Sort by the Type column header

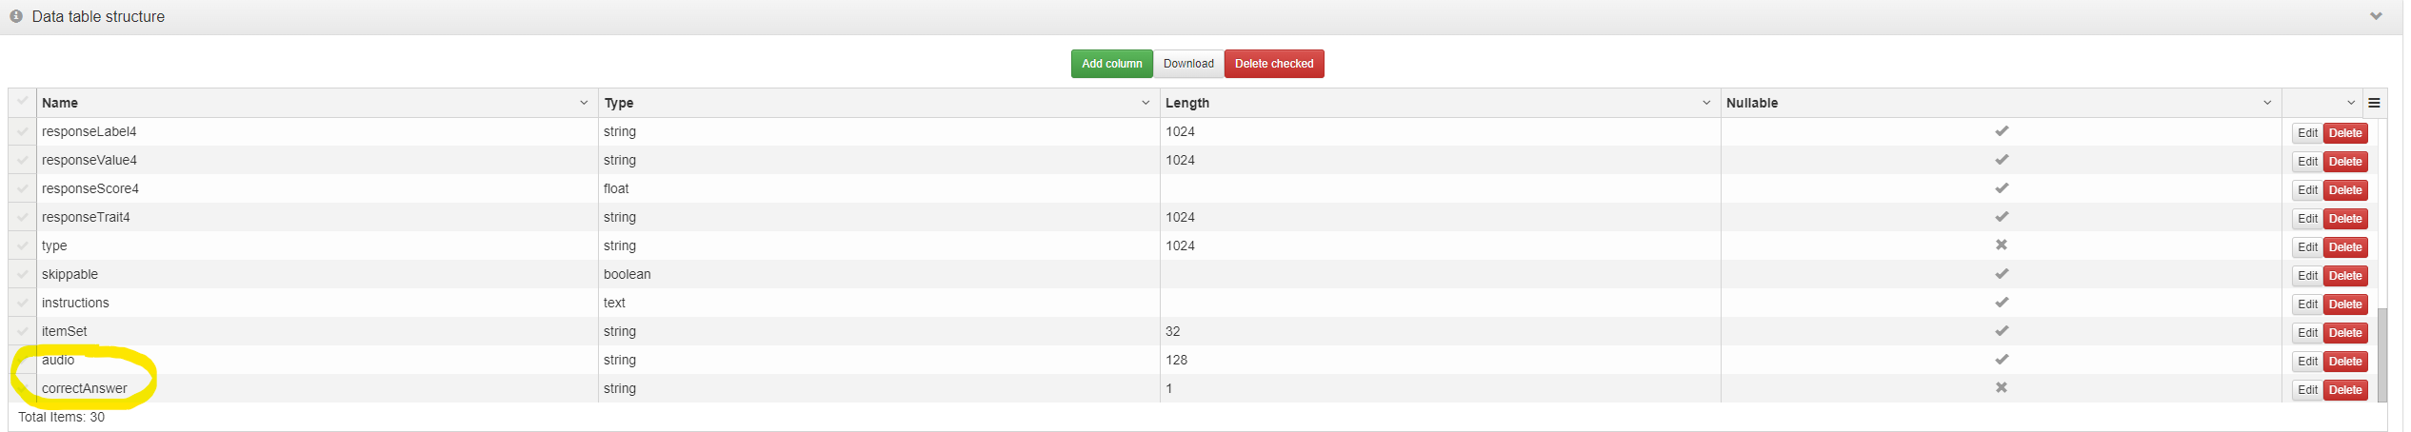click(x=619, y=103)
